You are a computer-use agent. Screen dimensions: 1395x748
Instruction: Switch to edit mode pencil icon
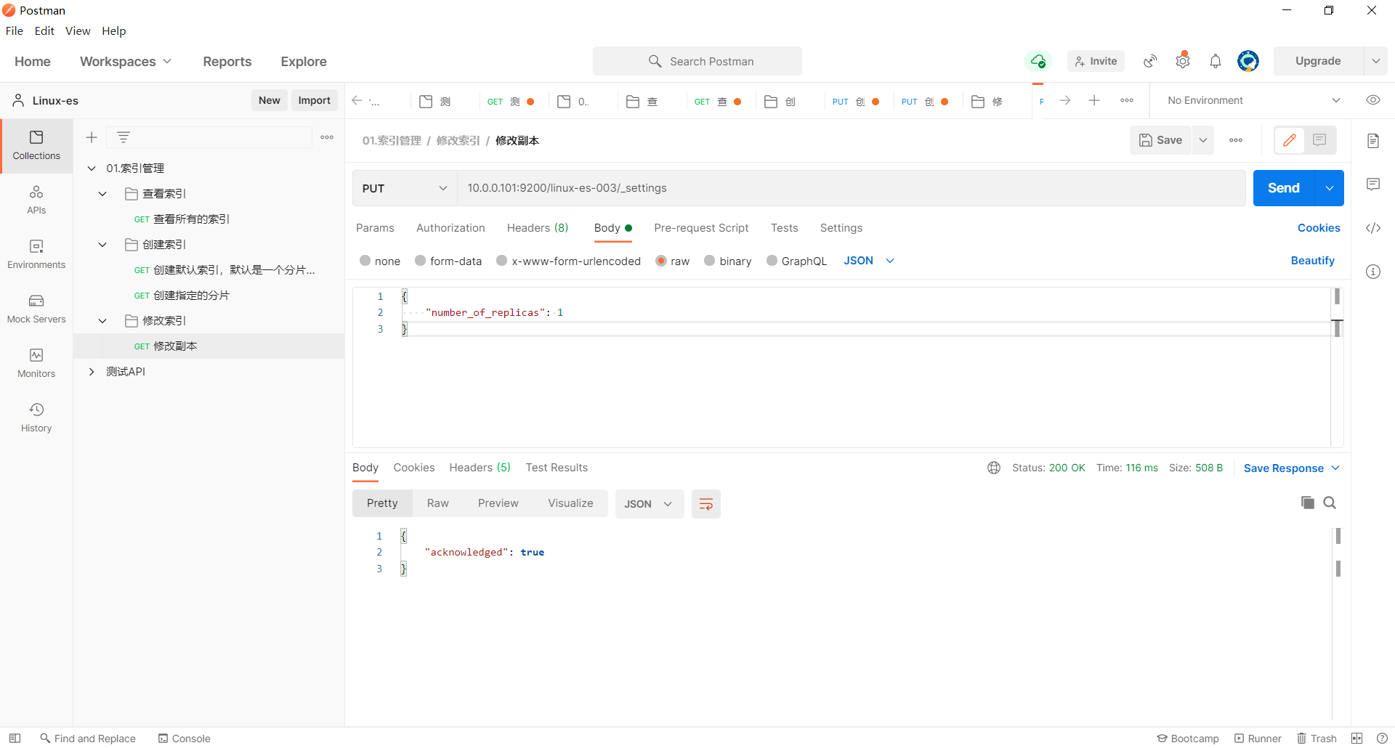[x=1290, y=140]
